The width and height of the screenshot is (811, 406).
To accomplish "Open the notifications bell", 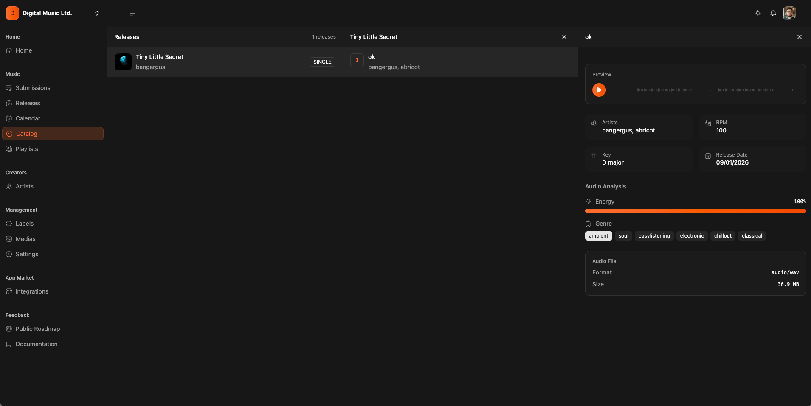I will click(x=773, y=13).
